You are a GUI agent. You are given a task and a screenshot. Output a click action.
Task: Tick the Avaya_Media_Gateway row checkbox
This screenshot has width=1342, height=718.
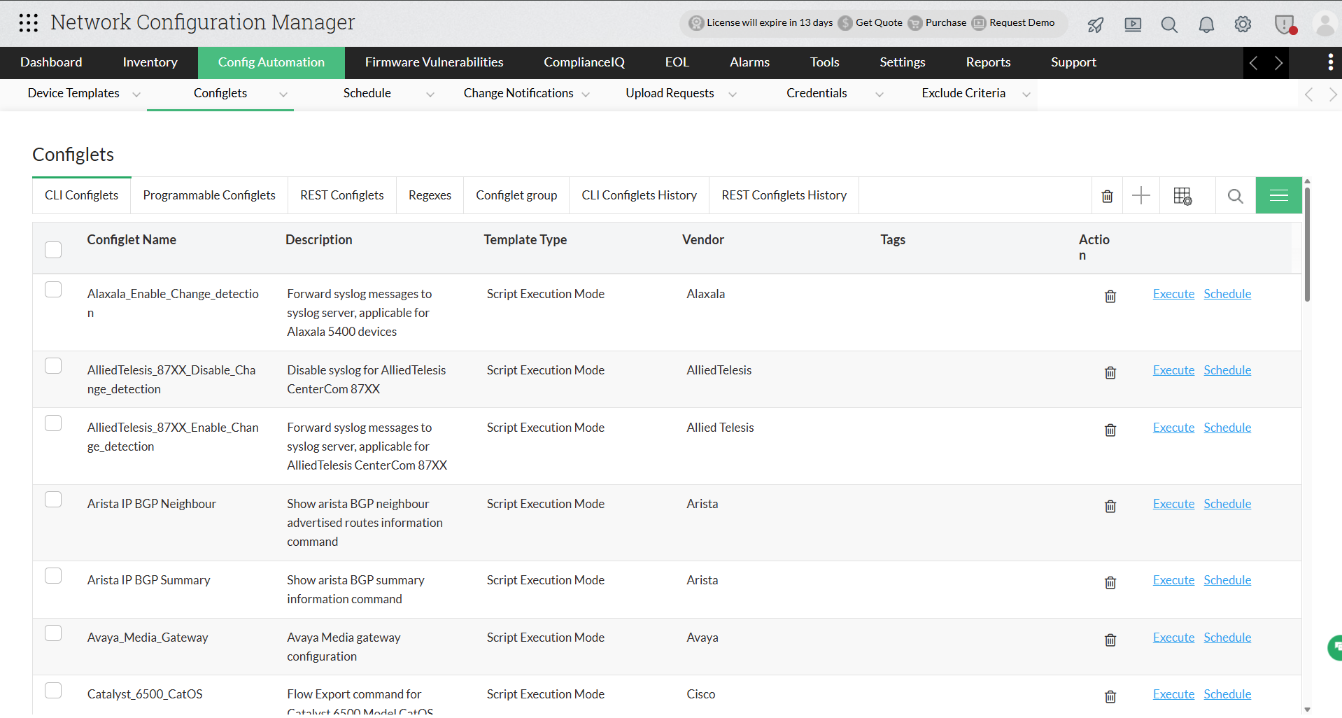point(53,633)
